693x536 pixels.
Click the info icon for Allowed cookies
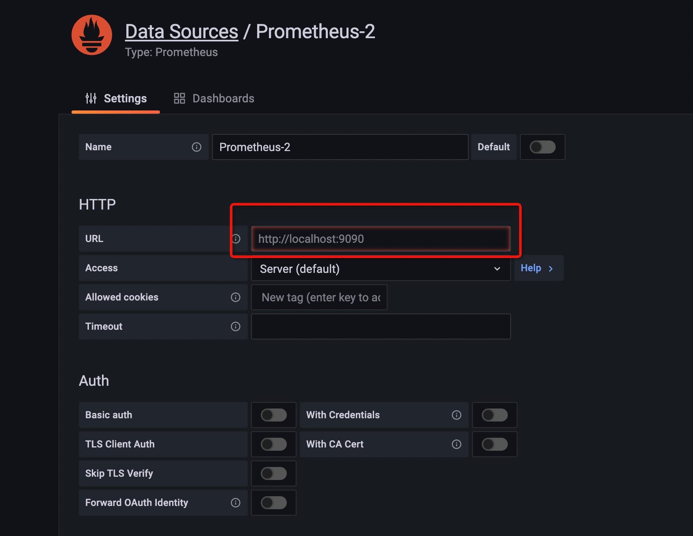click(x=236, y=297)
